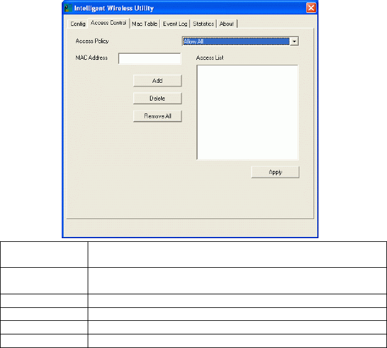Viewport: 387px width, 348px height.
Task: Open the Event Log tab
Action: tap(175, 23)
